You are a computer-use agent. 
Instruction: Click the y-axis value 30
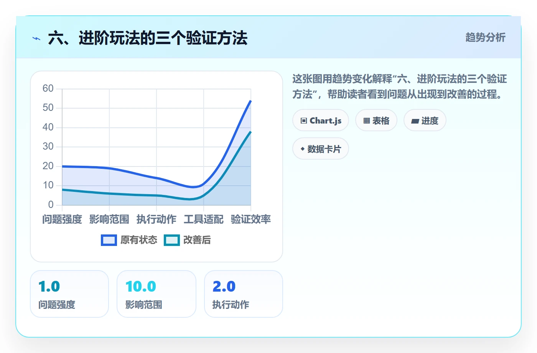[x=48, y=147]
